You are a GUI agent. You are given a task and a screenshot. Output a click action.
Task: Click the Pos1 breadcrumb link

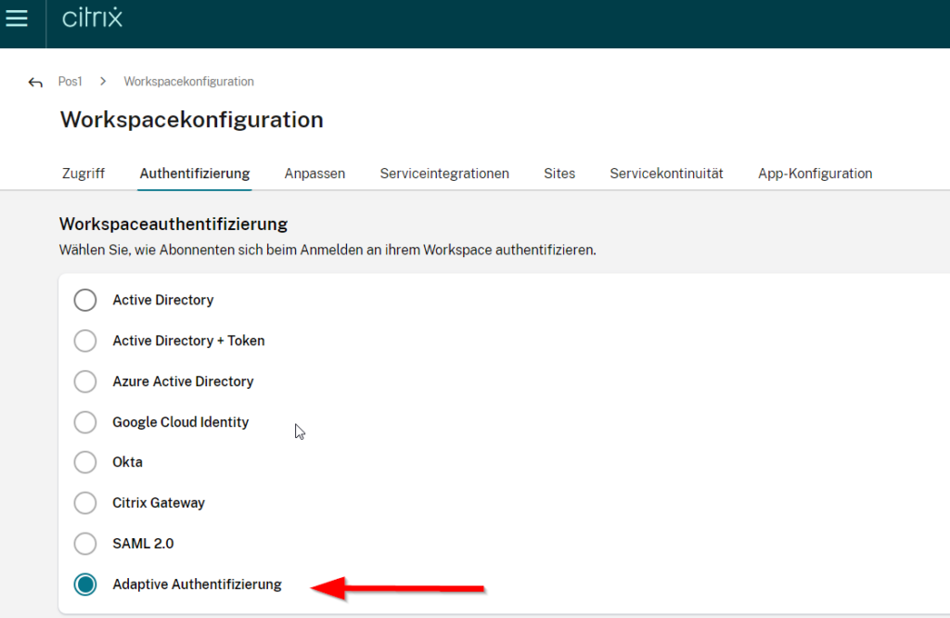pyautogui.click(x=70, y=82)
